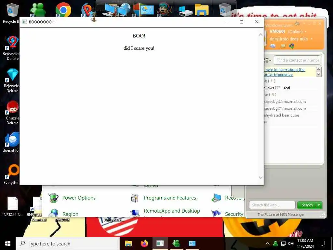Image resolution: width=333 pixels, height=250 pixels.
Task: Select the contact ending 'ellows111 - real'
Action: pos(277,88)
